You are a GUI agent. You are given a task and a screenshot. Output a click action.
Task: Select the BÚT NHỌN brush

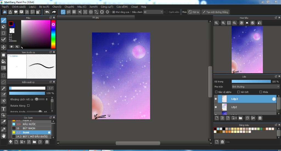[x=32, y=128]
